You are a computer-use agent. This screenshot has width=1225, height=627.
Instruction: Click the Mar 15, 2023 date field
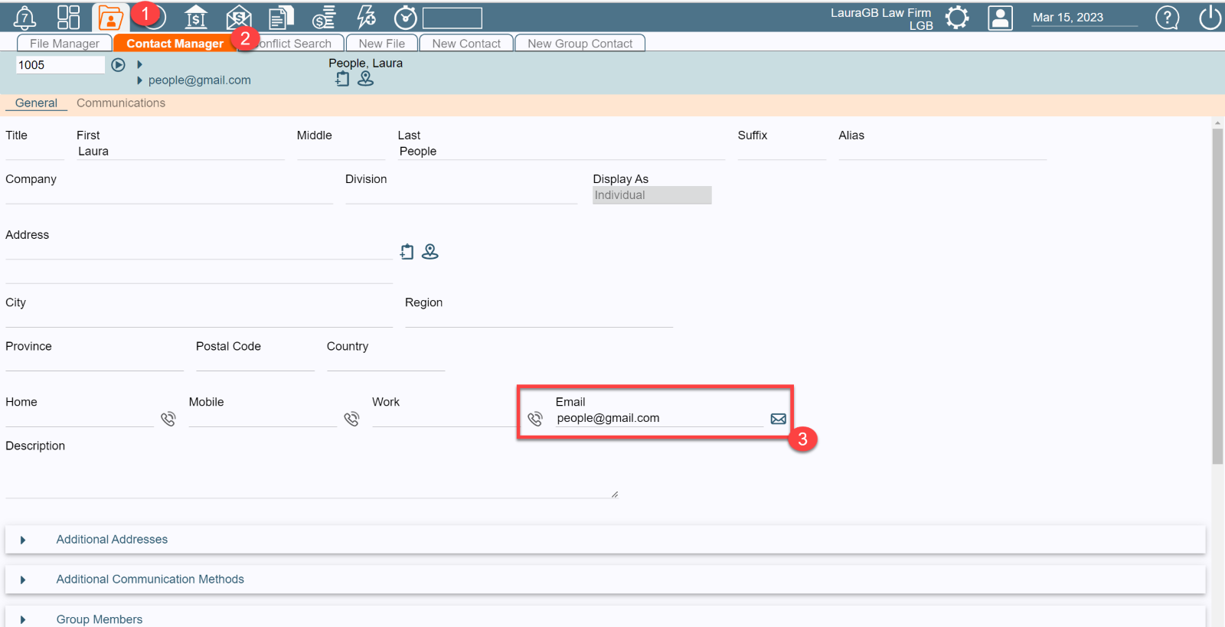1084,18
